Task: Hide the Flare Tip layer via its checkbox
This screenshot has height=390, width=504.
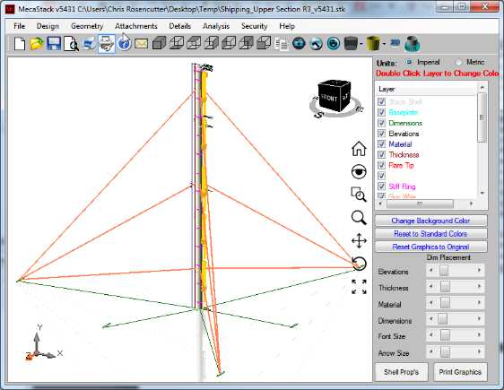Action: click(x=381, y=166)
